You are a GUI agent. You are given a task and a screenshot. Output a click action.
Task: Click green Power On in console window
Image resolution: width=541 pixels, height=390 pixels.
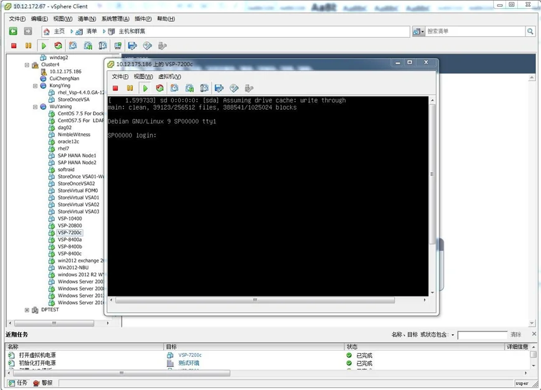click(145, 88)
